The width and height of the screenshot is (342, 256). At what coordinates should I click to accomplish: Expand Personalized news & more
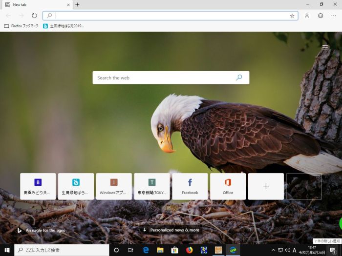(171, 230)
